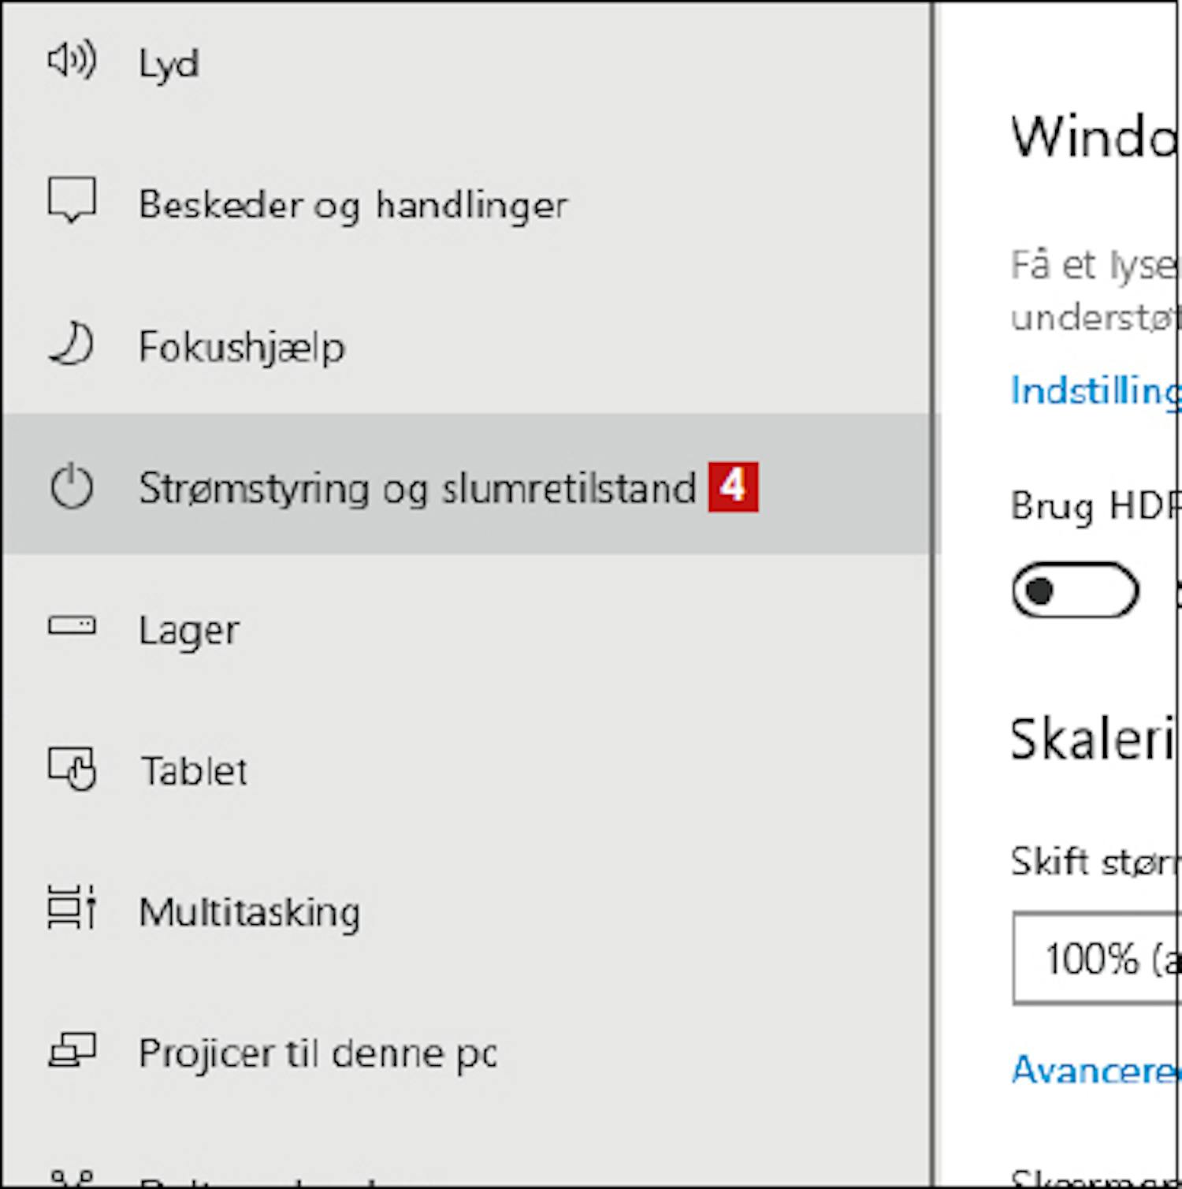Toggle the Brug HDR switch
This screenshot has width=1182, height=1189.
click(x=1076, y=590)
